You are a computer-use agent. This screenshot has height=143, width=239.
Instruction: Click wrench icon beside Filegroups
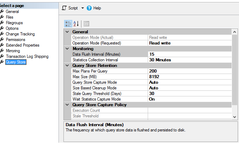[x=2, y=23]
